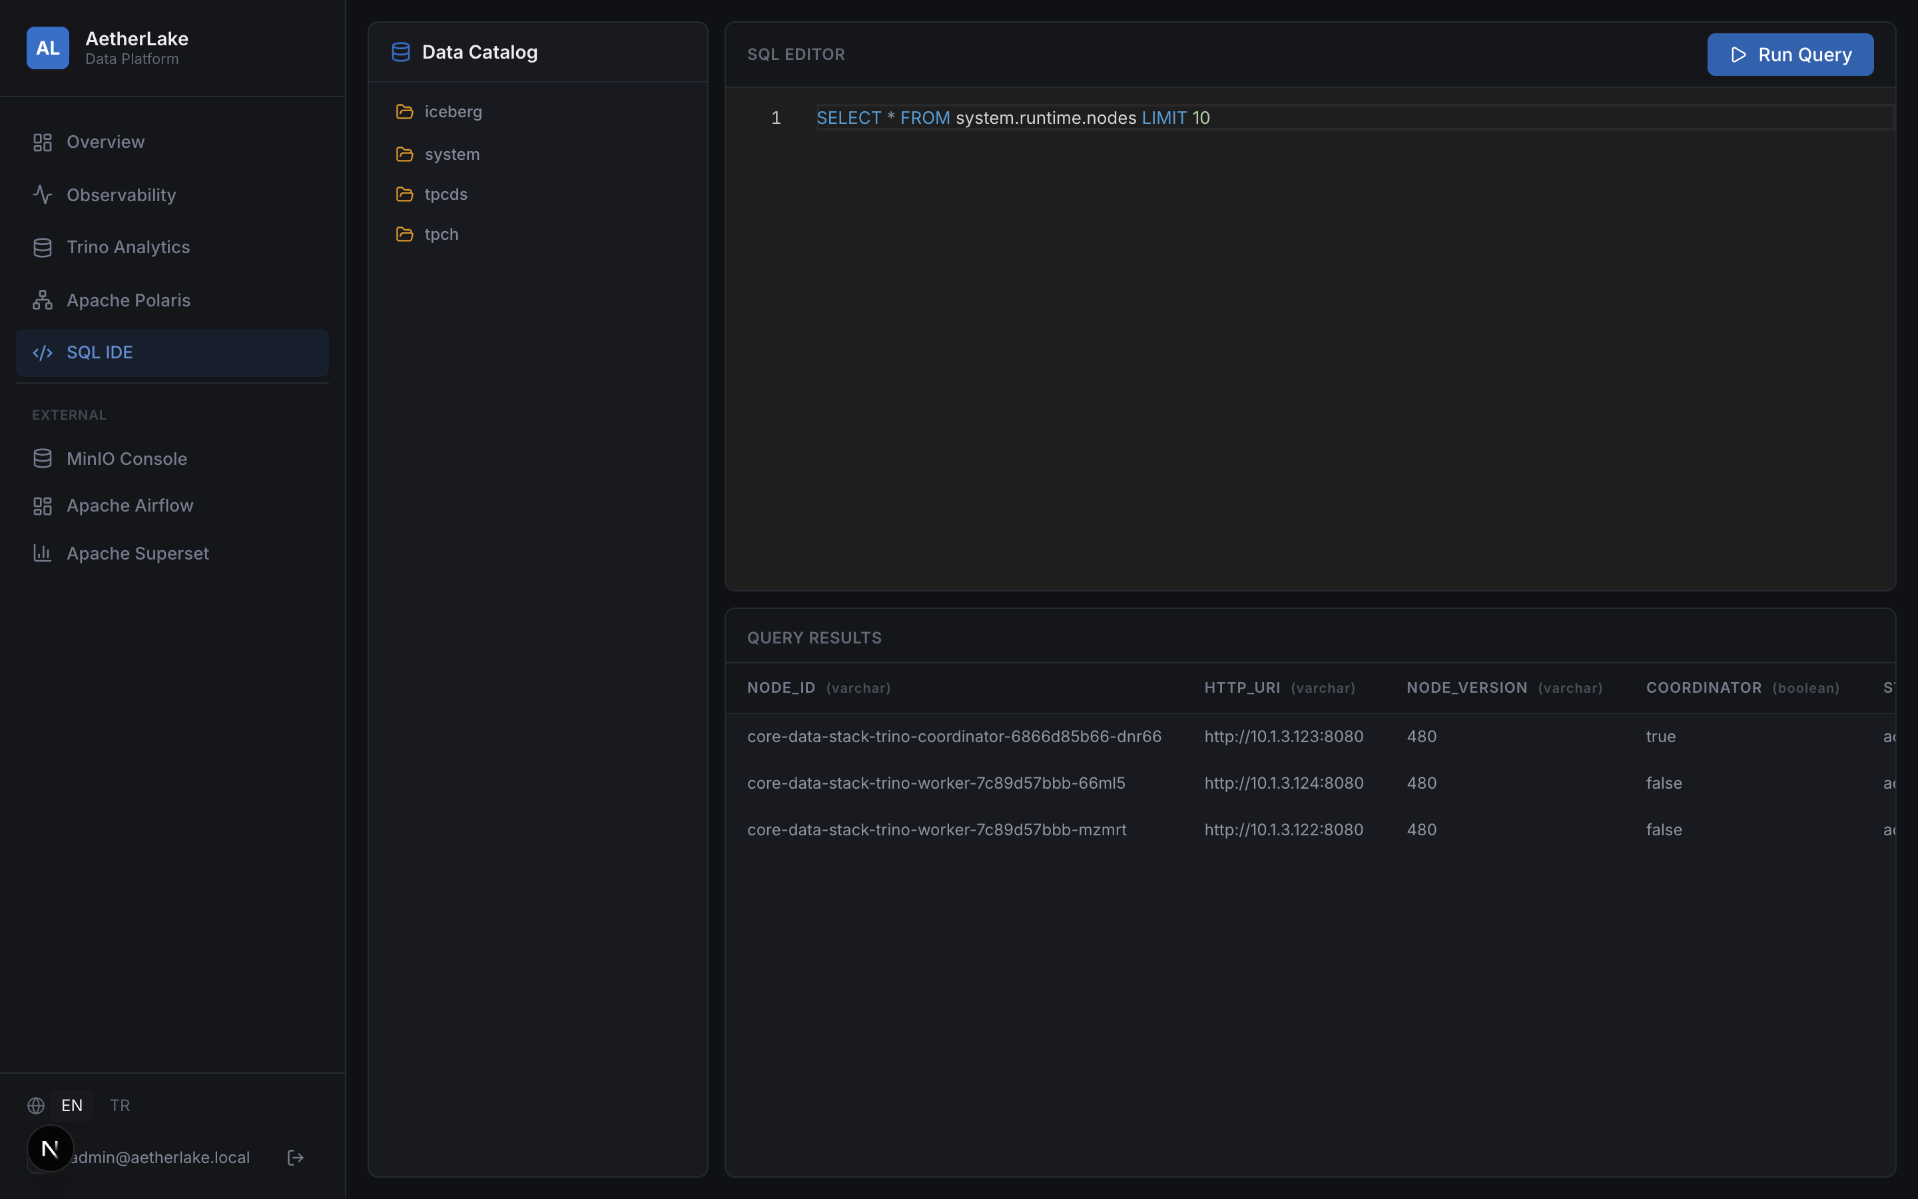Click version 480 in the mzmrt row
This screenshot has width=1918, height=1199.
[x=1421, y=829]
